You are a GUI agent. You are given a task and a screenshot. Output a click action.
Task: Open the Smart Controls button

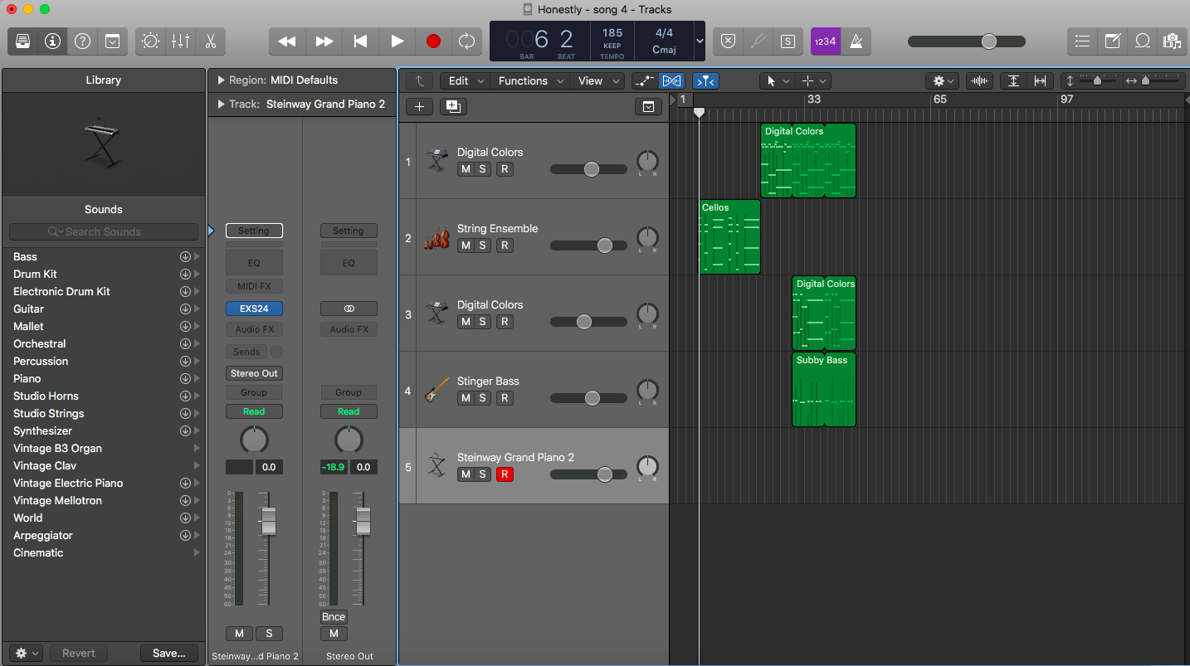click(150, 41)
